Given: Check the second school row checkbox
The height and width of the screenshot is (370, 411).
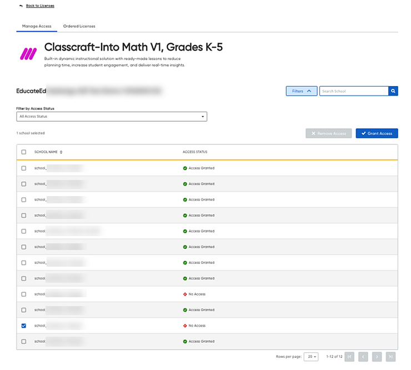Looking at the screenshot, I should 24,184.
